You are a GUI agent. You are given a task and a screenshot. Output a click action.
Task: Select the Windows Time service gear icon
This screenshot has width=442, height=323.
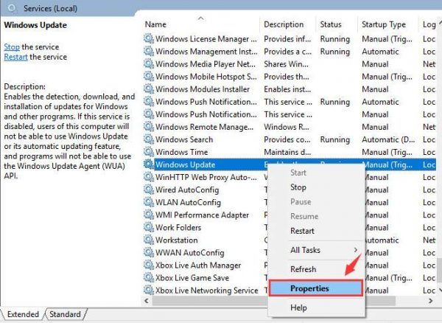pos(149,152)
